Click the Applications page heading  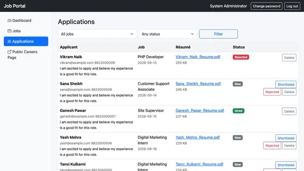[x=76, y=22]
